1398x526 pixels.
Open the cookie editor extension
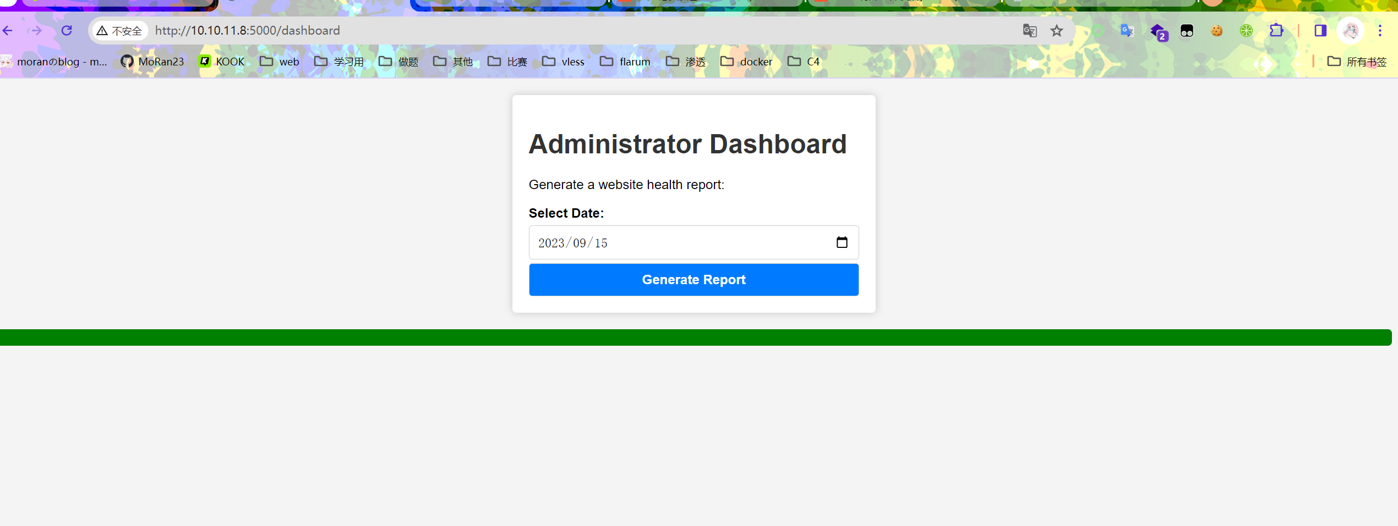1216,31
